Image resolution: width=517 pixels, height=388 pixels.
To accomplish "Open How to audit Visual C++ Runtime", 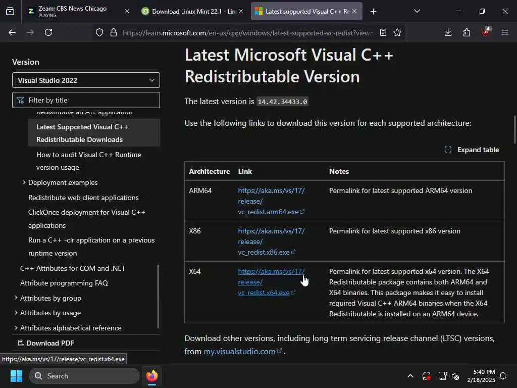I will (89, 161).
